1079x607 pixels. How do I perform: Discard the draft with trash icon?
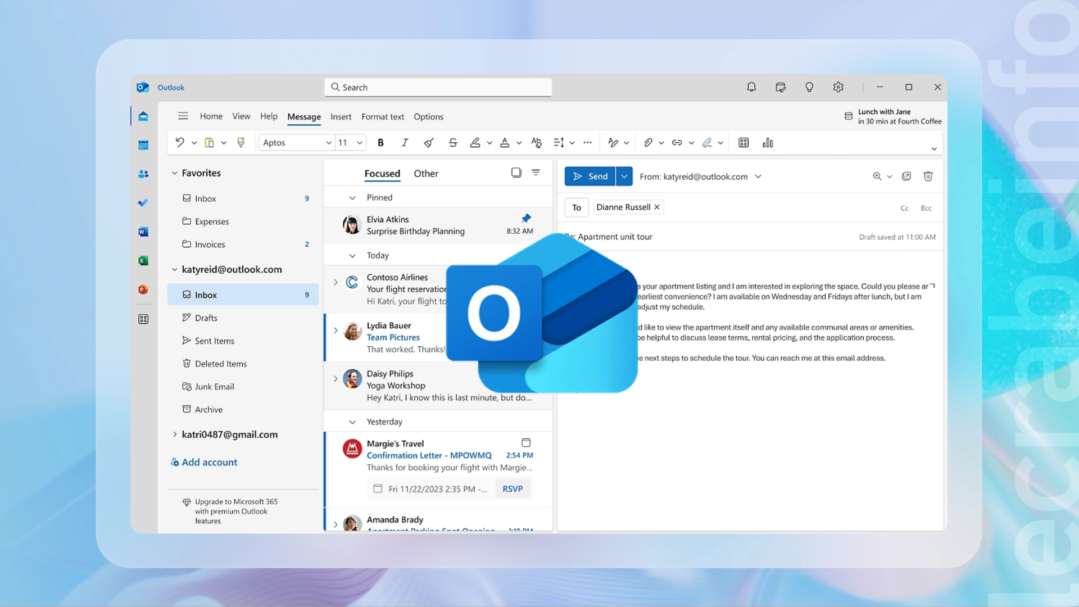click(x=928, y=176)
